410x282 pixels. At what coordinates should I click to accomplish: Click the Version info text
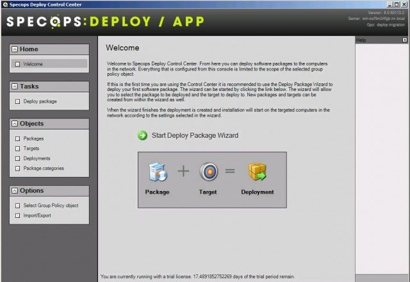[386, 13]
